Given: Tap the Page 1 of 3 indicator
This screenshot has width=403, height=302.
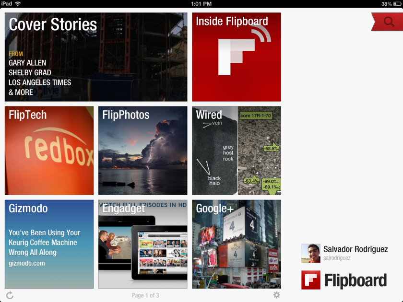Looking at the screenshot, I should (x=145, y=295).
